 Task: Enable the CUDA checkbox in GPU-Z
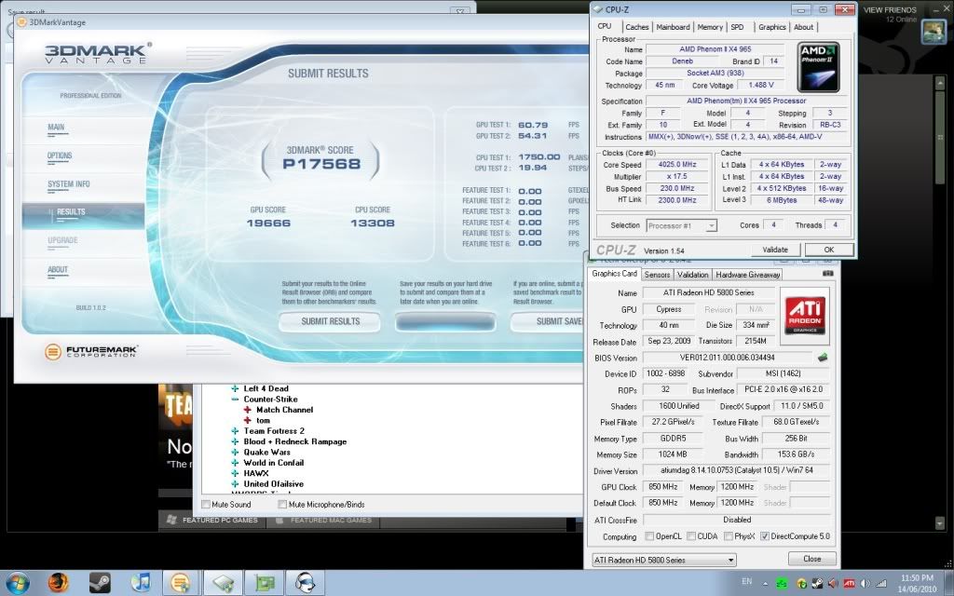691,536
